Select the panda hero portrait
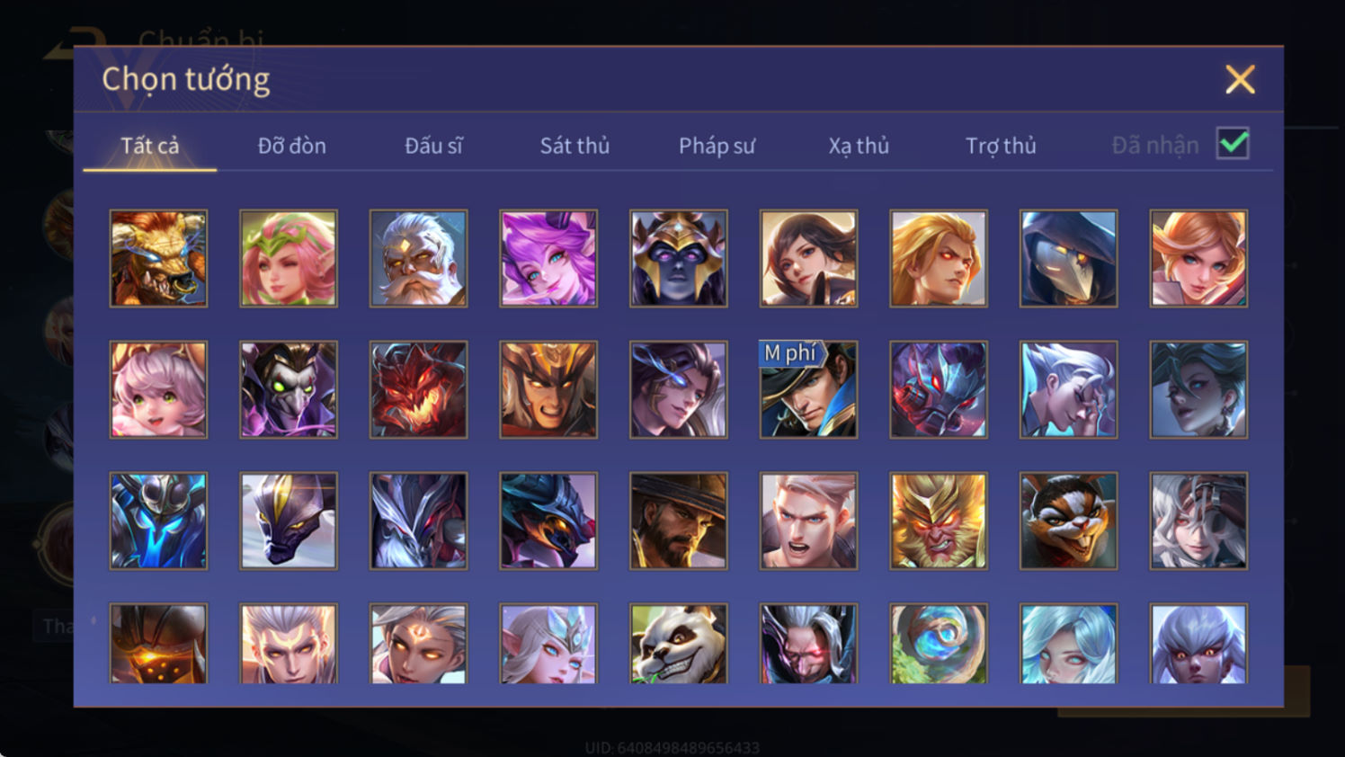 click(x=679, y=644)
